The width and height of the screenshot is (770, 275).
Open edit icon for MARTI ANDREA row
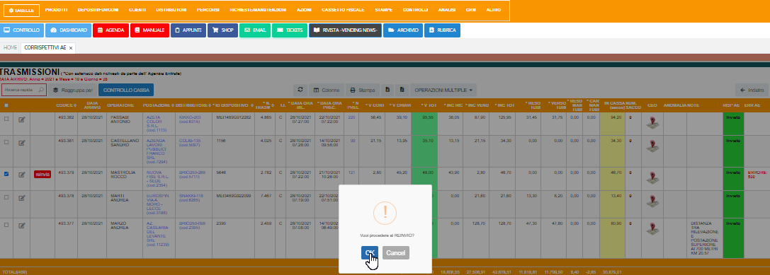pyautogui.click(x=22, y=197)
